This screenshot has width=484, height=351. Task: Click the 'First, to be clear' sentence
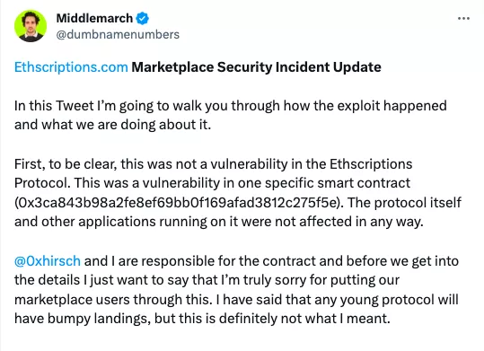coord(214,164)
